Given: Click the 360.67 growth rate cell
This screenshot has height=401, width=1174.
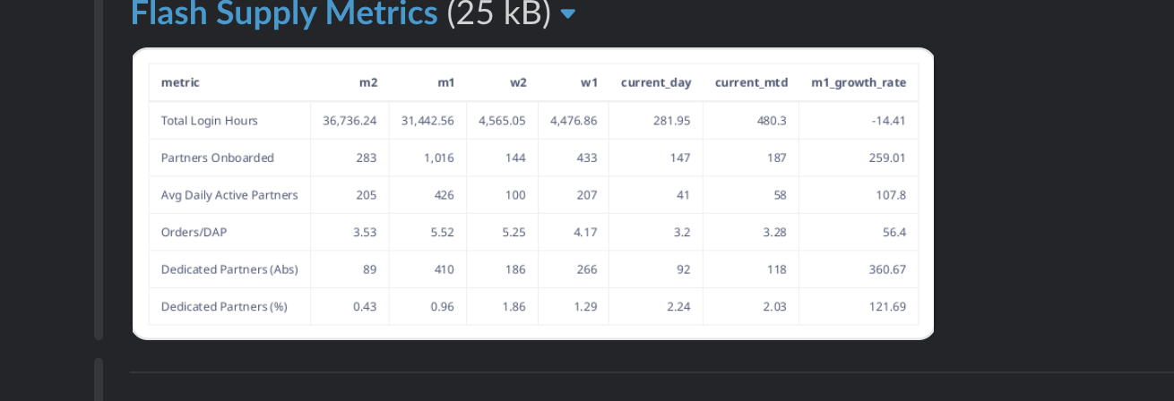Looking at the screenshot, I should coord(886,269).
